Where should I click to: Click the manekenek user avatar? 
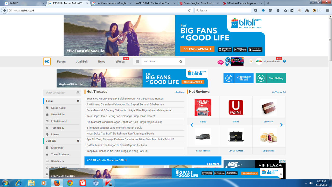[x=259, y=62]
